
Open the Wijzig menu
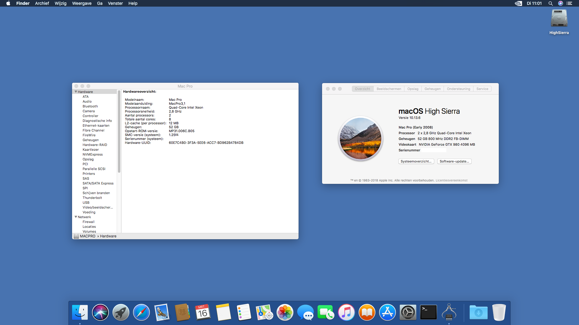click(x=61, y=3)
